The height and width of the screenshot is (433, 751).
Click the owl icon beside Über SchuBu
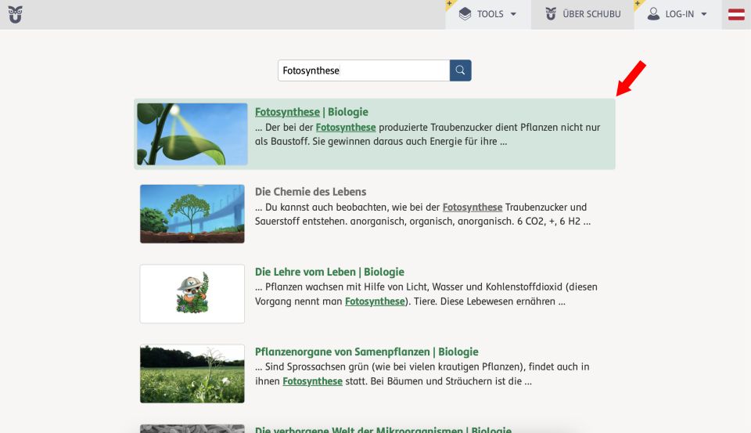pyautogui.click(x=551, y=14)
